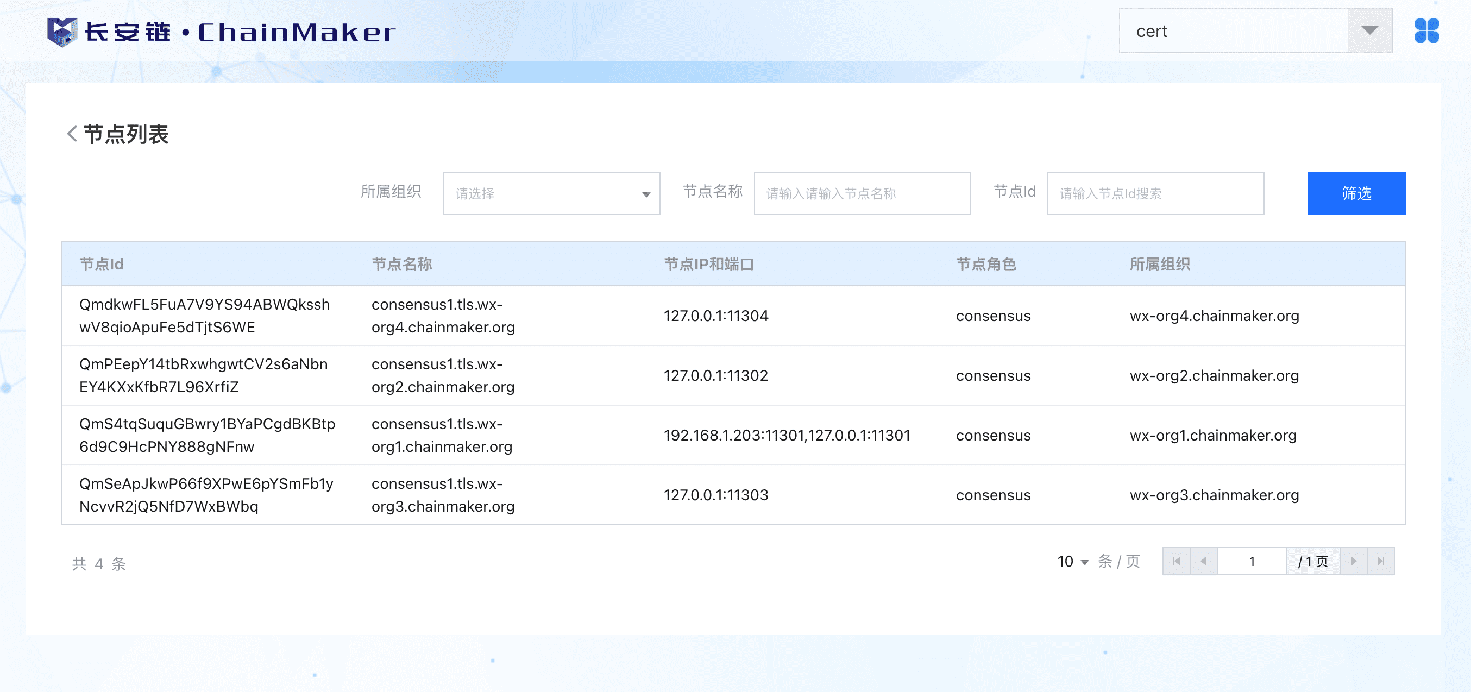
Task: Click the back arrow beside 节点列表
Action: [x=72, y=134]
